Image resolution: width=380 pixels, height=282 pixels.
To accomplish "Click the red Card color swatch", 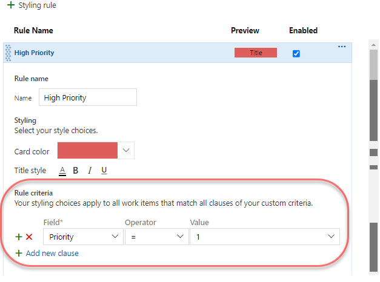I will pyautogui.click(x=87, y=150).
